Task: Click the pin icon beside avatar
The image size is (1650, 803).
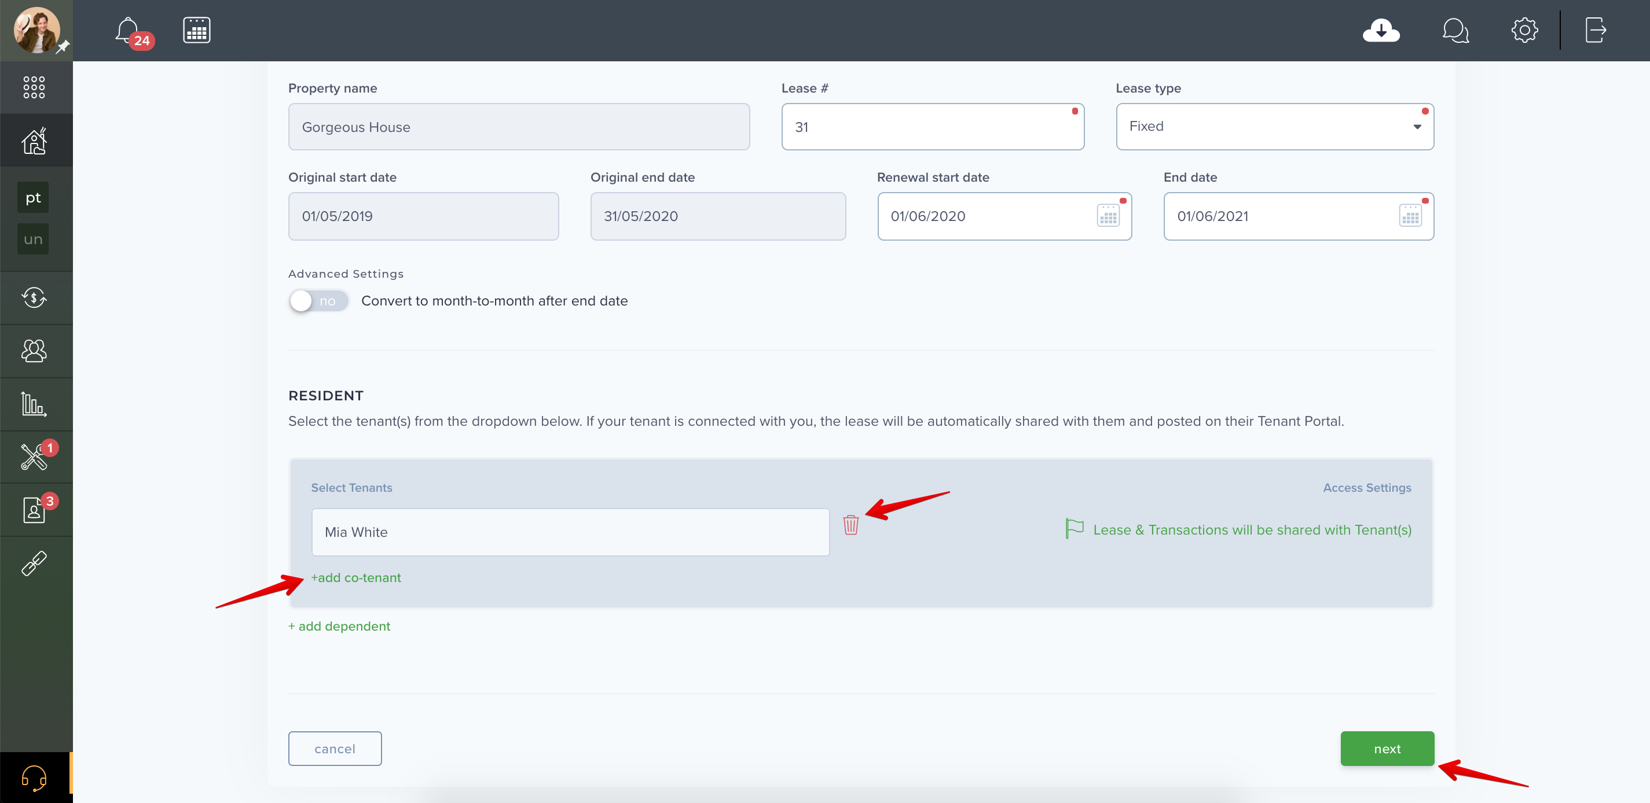Action: click(63, 47)
